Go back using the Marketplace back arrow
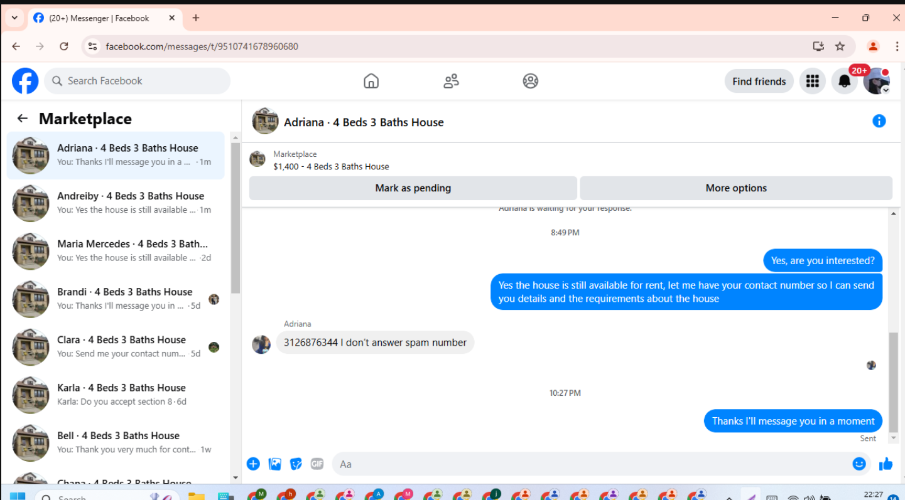This screenshot has height=500, width=905. (x=23, y=119)
